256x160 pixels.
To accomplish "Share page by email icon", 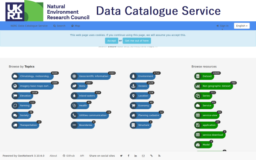I will 143,156.
